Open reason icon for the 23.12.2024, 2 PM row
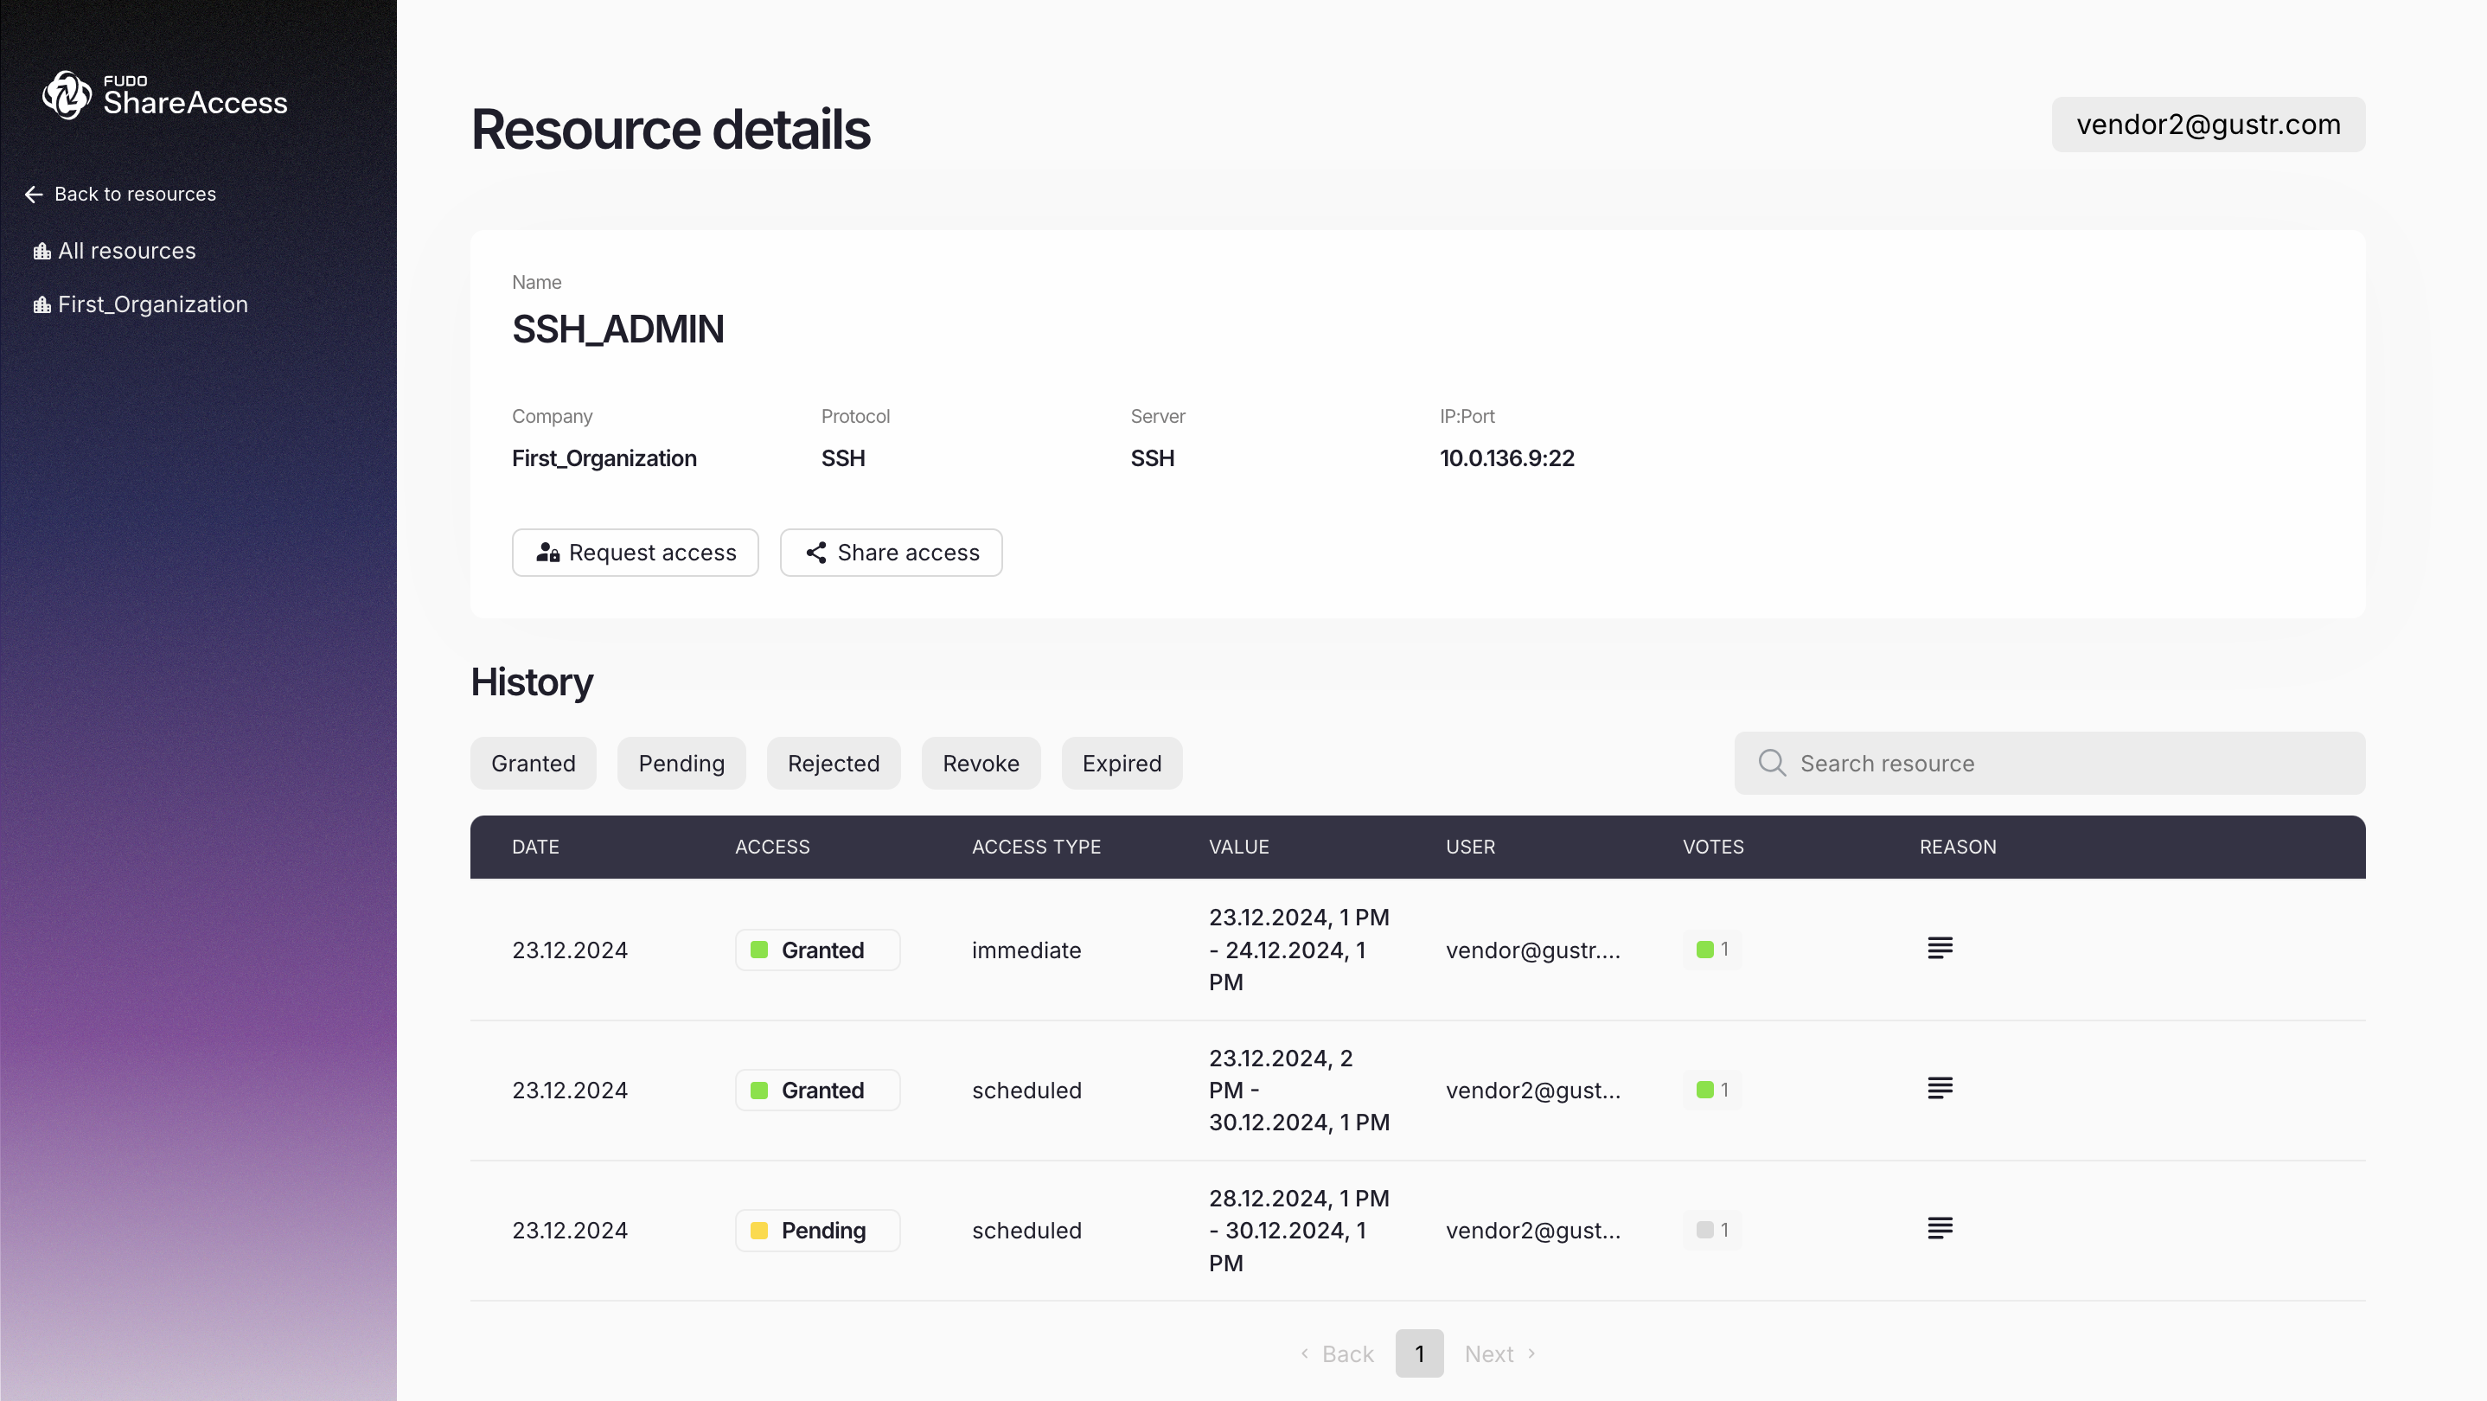 [x=1940, y=1088]
